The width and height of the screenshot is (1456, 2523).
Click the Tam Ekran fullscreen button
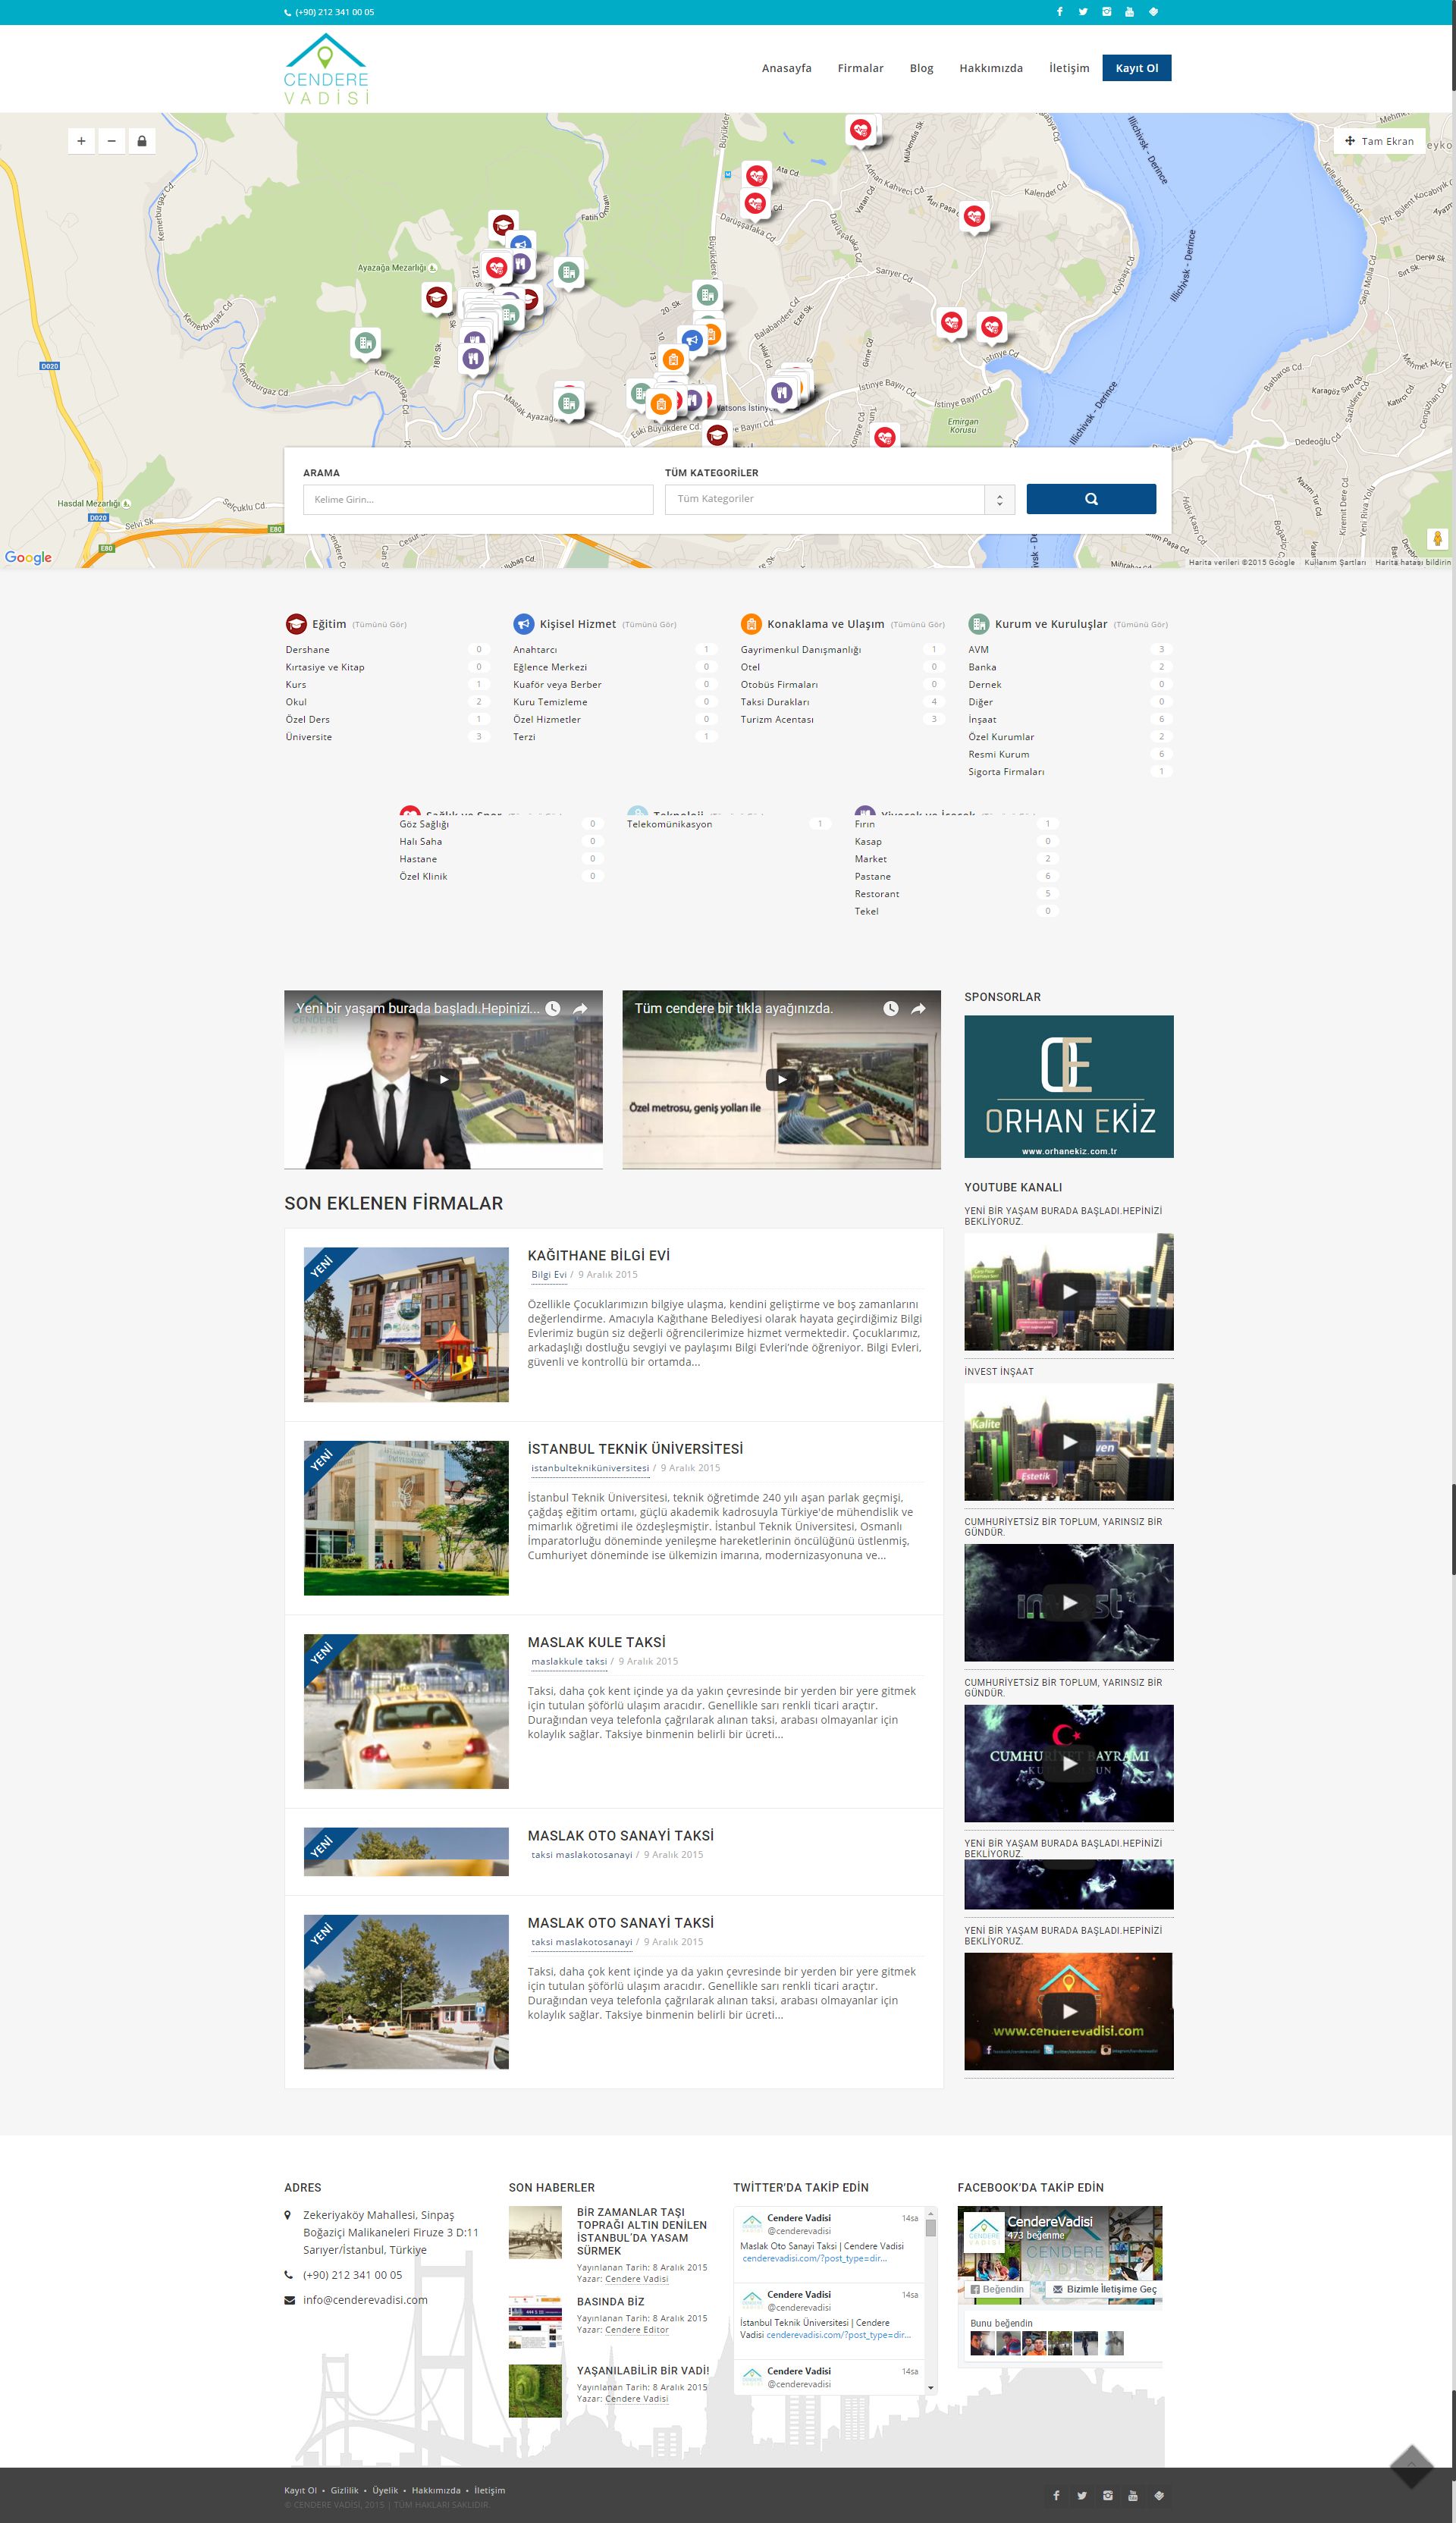(1379, 141)
